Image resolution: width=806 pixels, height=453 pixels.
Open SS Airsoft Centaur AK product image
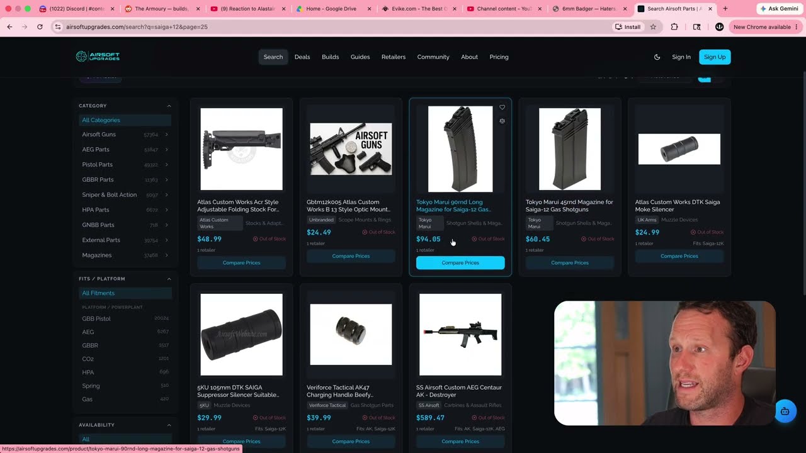pos(460,335)
